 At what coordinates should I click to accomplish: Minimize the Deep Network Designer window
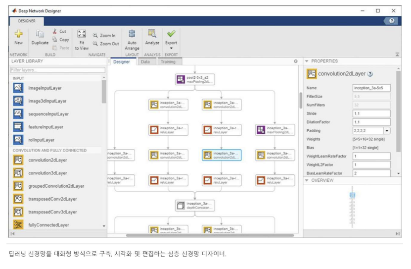coord(363,11)
